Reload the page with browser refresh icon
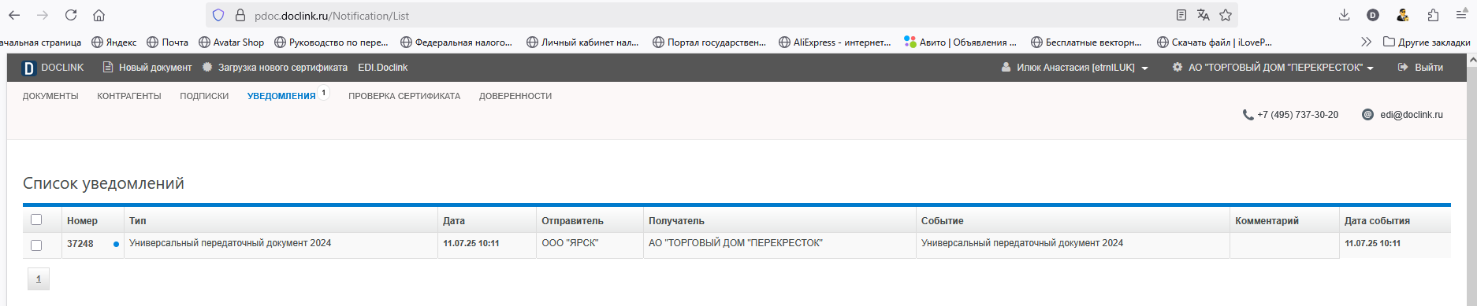The image size is (1477, 306). (71, 15)
